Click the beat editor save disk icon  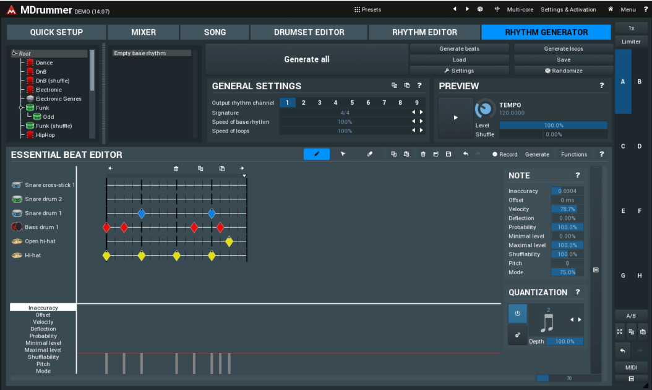pos(448,154)
